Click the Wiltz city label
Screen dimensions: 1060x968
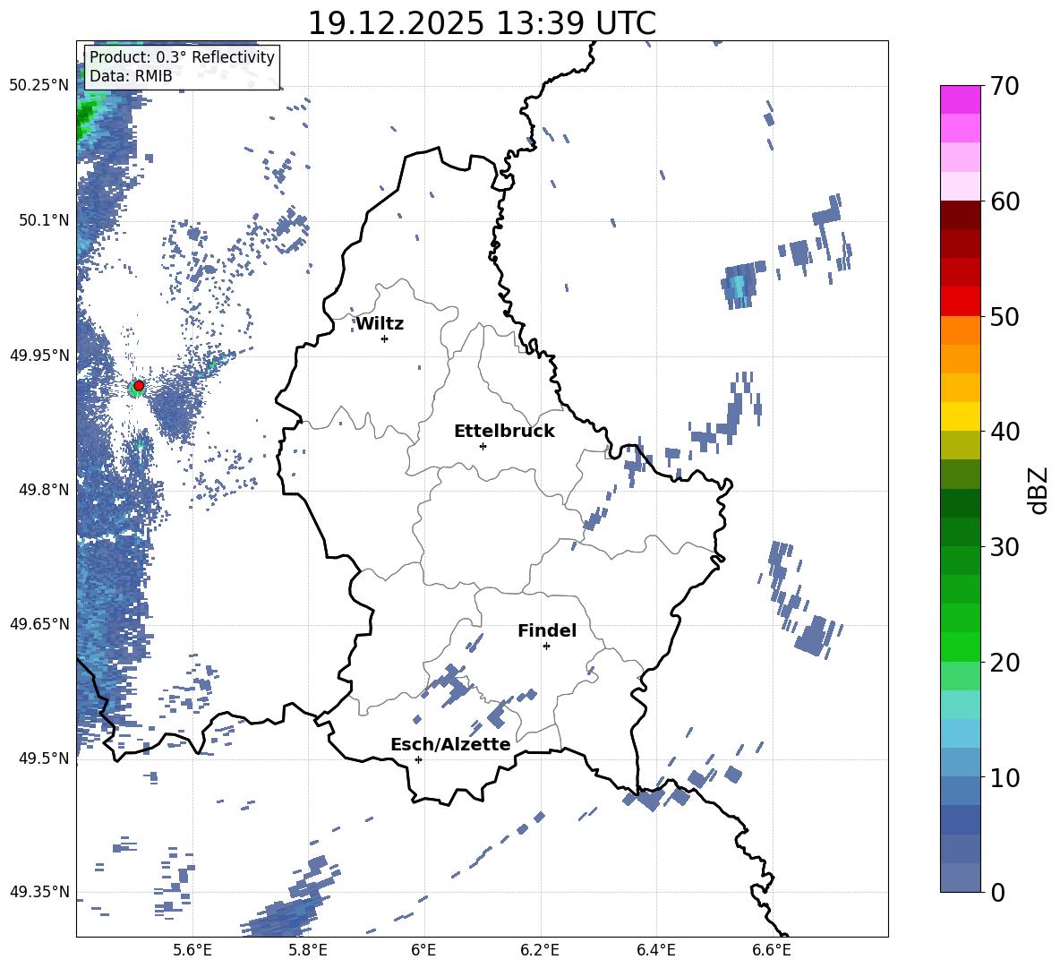pos(380,324)
